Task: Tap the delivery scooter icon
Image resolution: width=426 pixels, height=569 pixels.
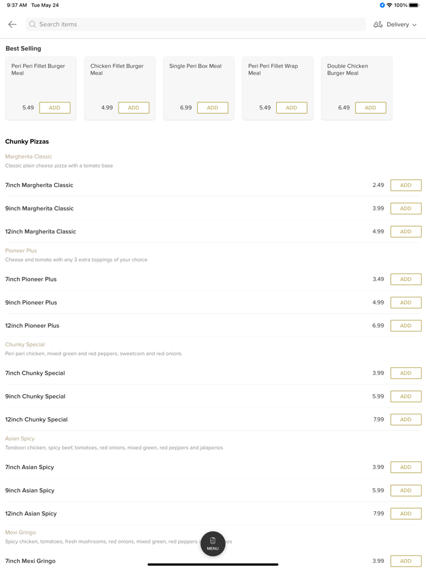Action: tap(378, 24)
